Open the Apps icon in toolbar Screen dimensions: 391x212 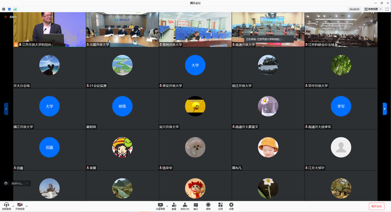tap(220, 205)
